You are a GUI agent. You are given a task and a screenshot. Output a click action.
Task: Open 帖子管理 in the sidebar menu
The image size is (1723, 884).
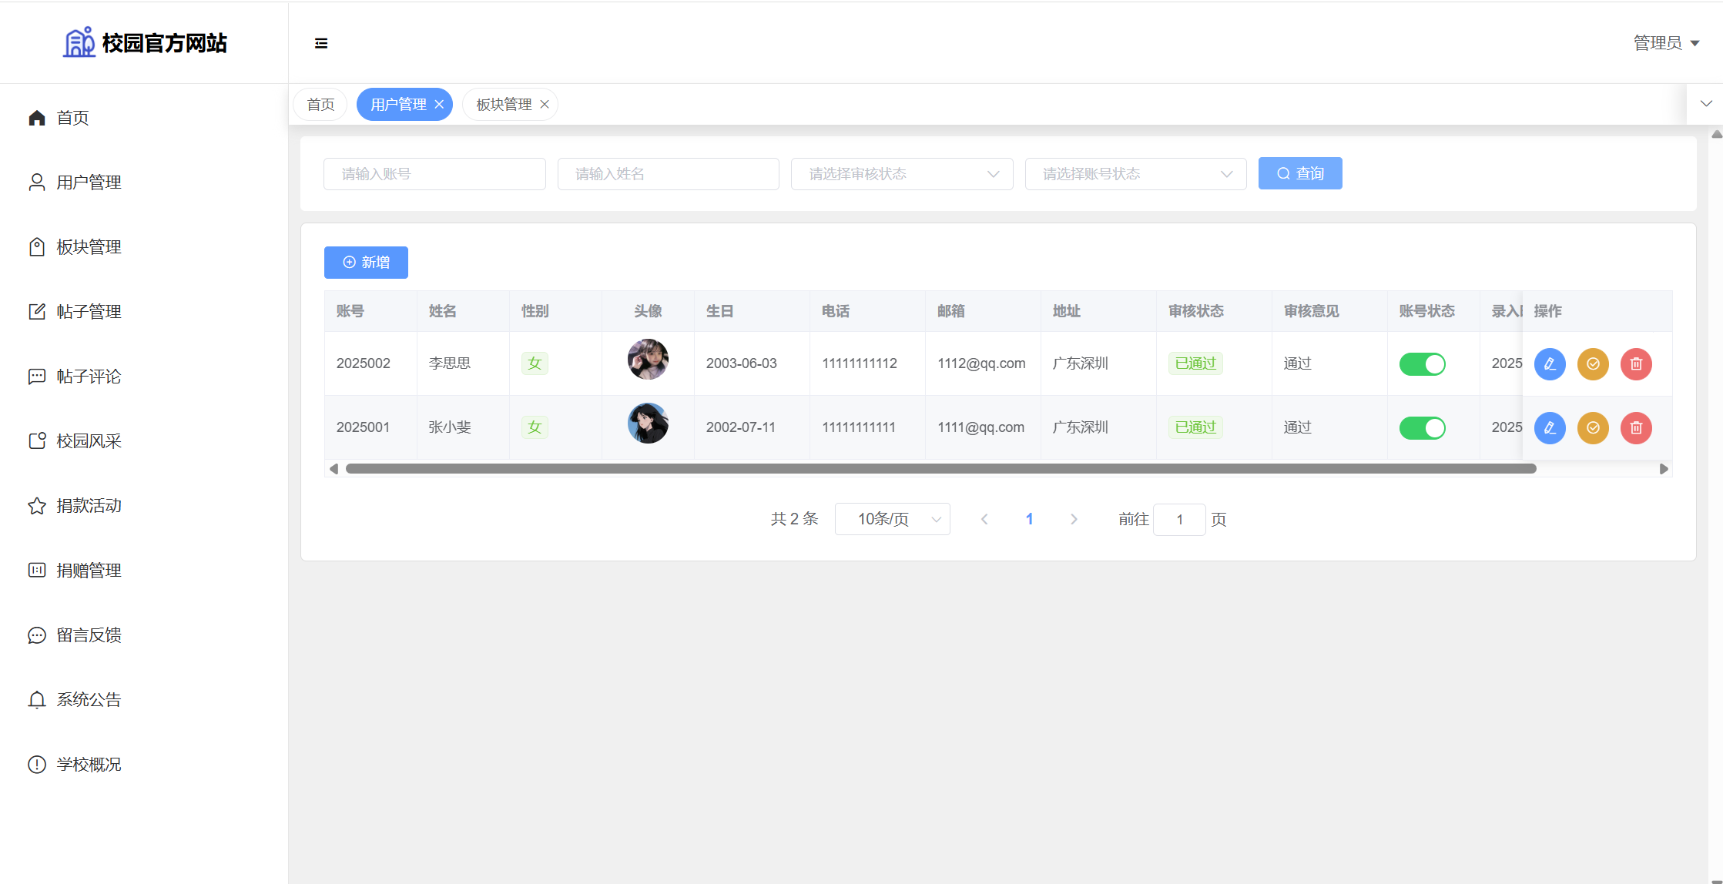89,311
